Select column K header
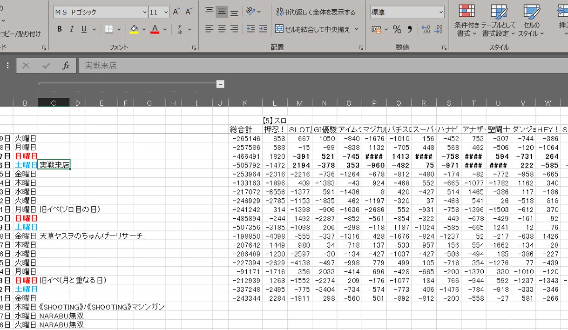The height and width of the screenshot is (330, 568). (x=245, y=103)
